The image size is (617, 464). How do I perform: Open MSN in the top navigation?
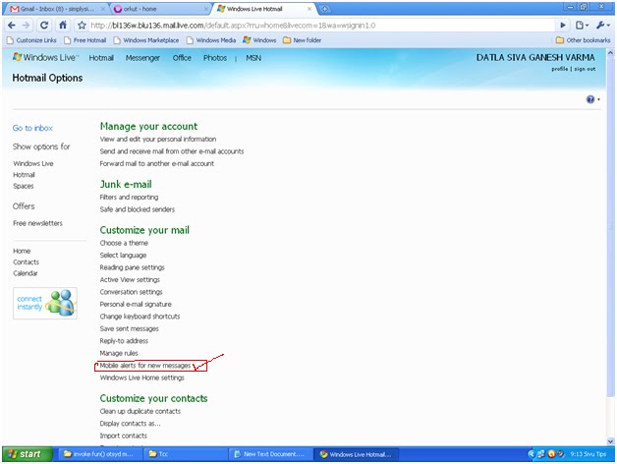tap(253, 58)
